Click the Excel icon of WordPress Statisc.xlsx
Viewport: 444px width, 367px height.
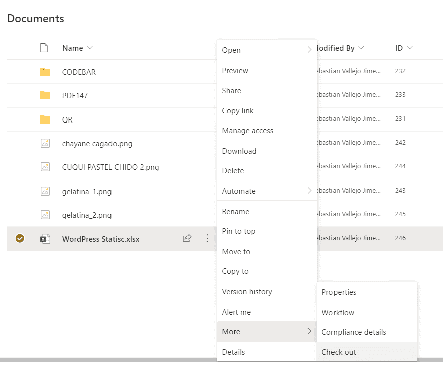45,239
